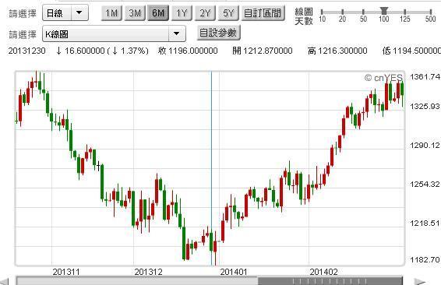
Task: Select the 3M time range
Action: pyautogui.click(x=135, y=13)
